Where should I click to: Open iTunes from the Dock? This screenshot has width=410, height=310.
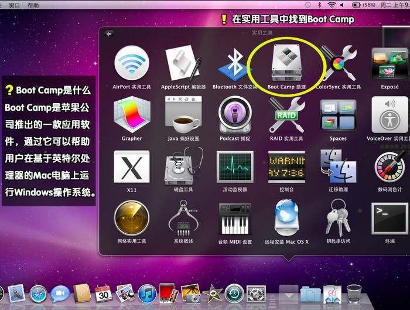146,293
